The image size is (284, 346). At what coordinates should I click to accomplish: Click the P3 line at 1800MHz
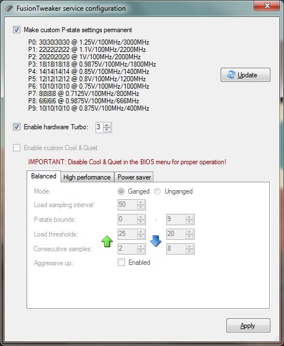92,64
